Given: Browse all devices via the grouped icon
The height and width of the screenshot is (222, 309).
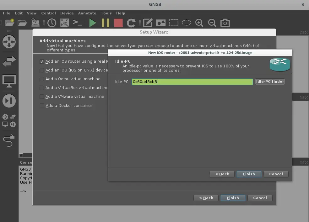Looking at the screenshot, I should click(9, 121).
